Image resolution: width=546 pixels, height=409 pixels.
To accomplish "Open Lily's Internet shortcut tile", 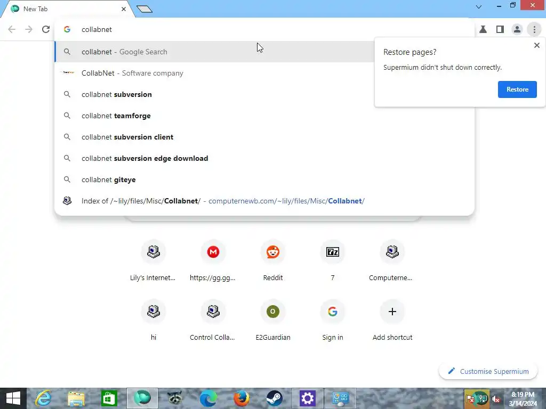I will (x=153, y=260).
